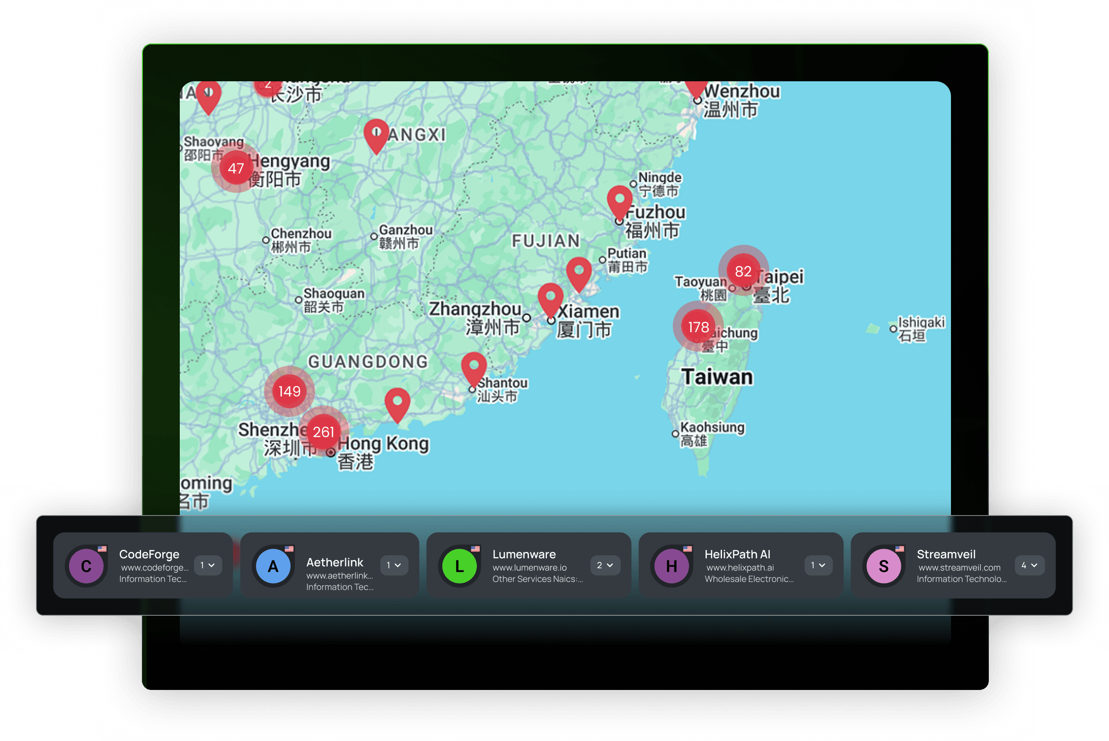
Task: Expand the HelixPath AI dropdown
Action: pos(818,565)
